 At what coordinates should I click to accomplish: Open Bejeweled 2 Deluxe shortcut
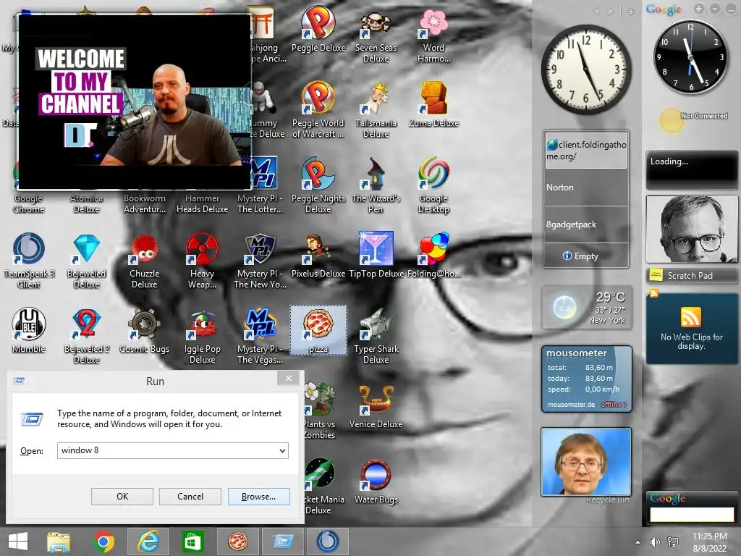(87, 335)
